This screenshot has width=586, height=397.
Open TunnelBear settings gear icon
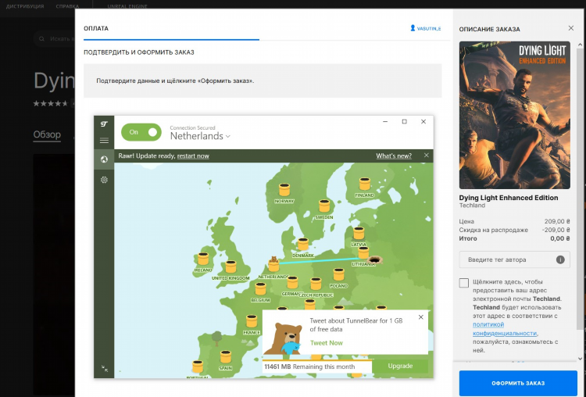(x=104, y=180)
